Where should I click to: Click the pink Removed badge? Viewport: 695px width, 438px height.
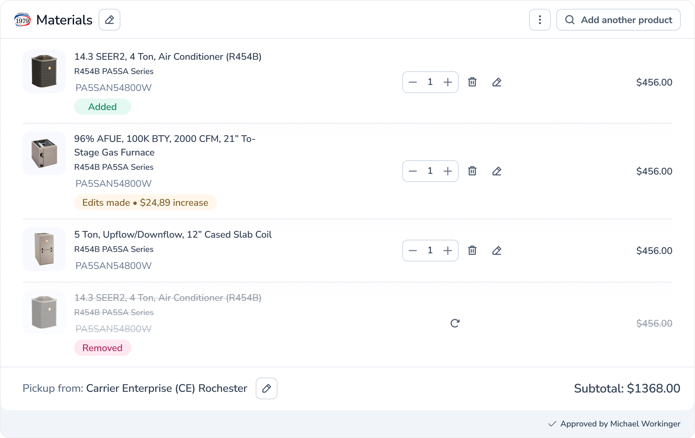(x=103, y=348)
